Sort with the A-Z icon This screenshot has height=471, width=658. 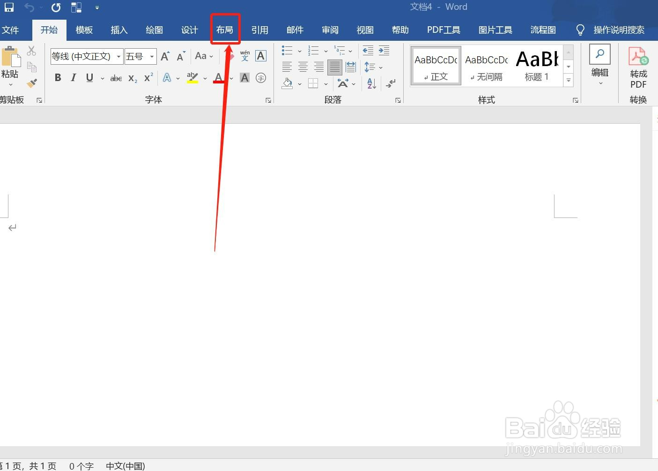[x=372, y=84]
